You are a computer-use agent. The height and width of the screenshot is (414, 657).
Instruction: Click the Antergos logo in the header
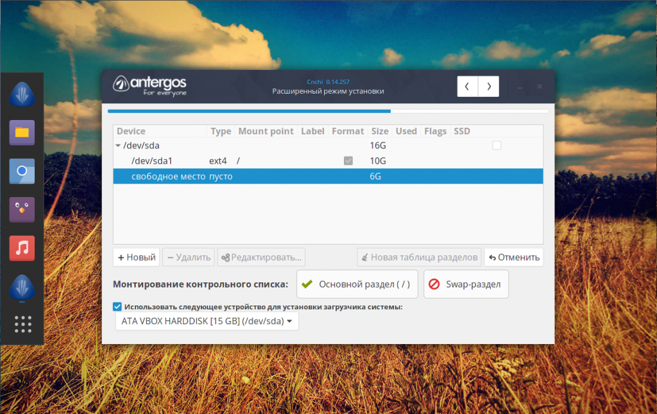(149, 86)
